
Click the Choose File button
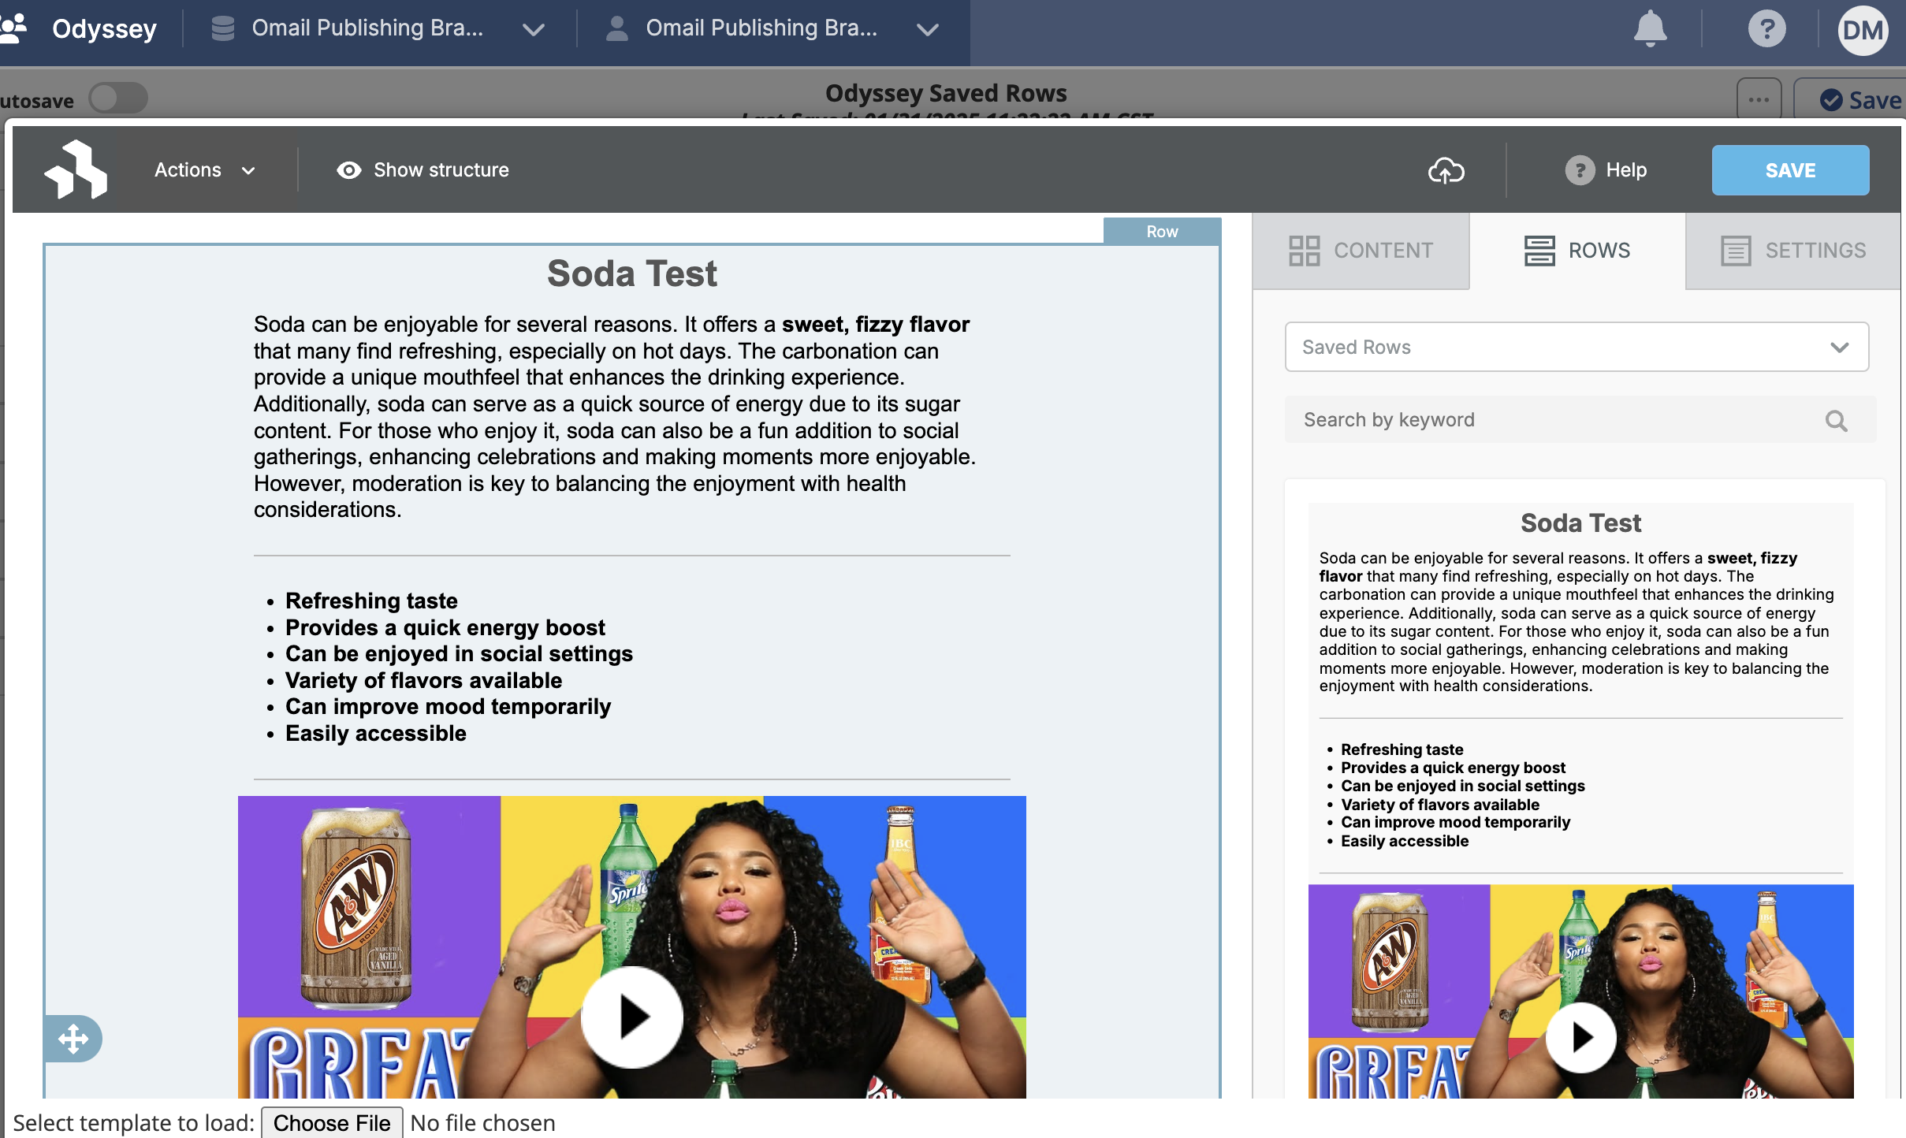click(331, 1122)
